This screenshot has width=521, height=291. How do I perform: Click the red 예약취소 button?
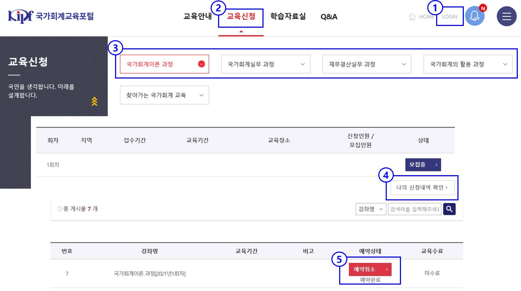[x=371, y=269]
